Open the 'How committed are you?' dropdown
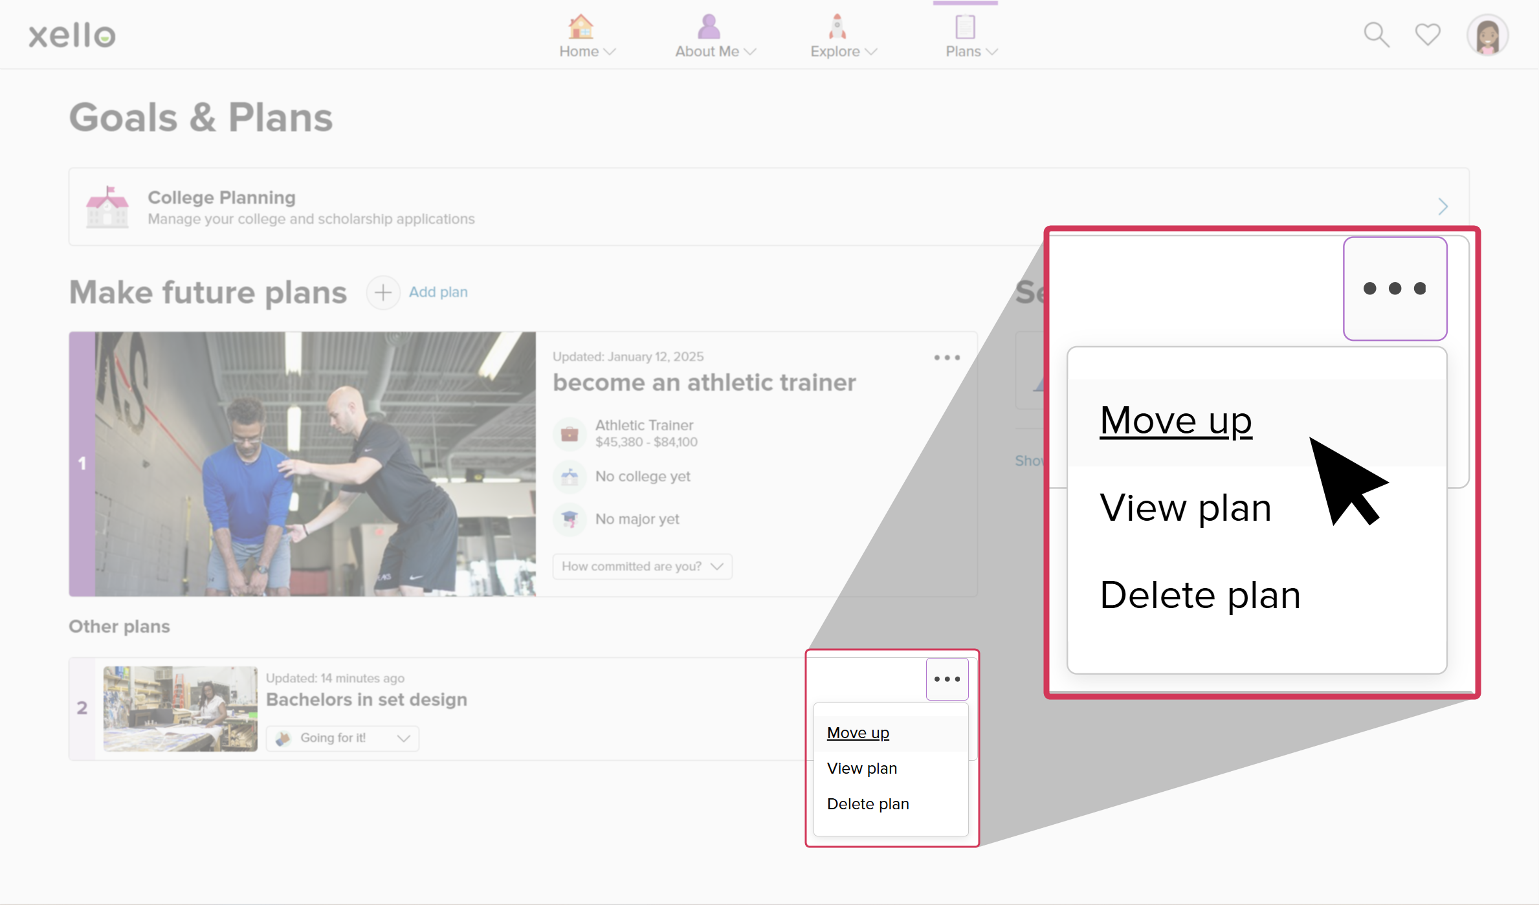Screen dimensions: 1539x905 coord(642,567)
